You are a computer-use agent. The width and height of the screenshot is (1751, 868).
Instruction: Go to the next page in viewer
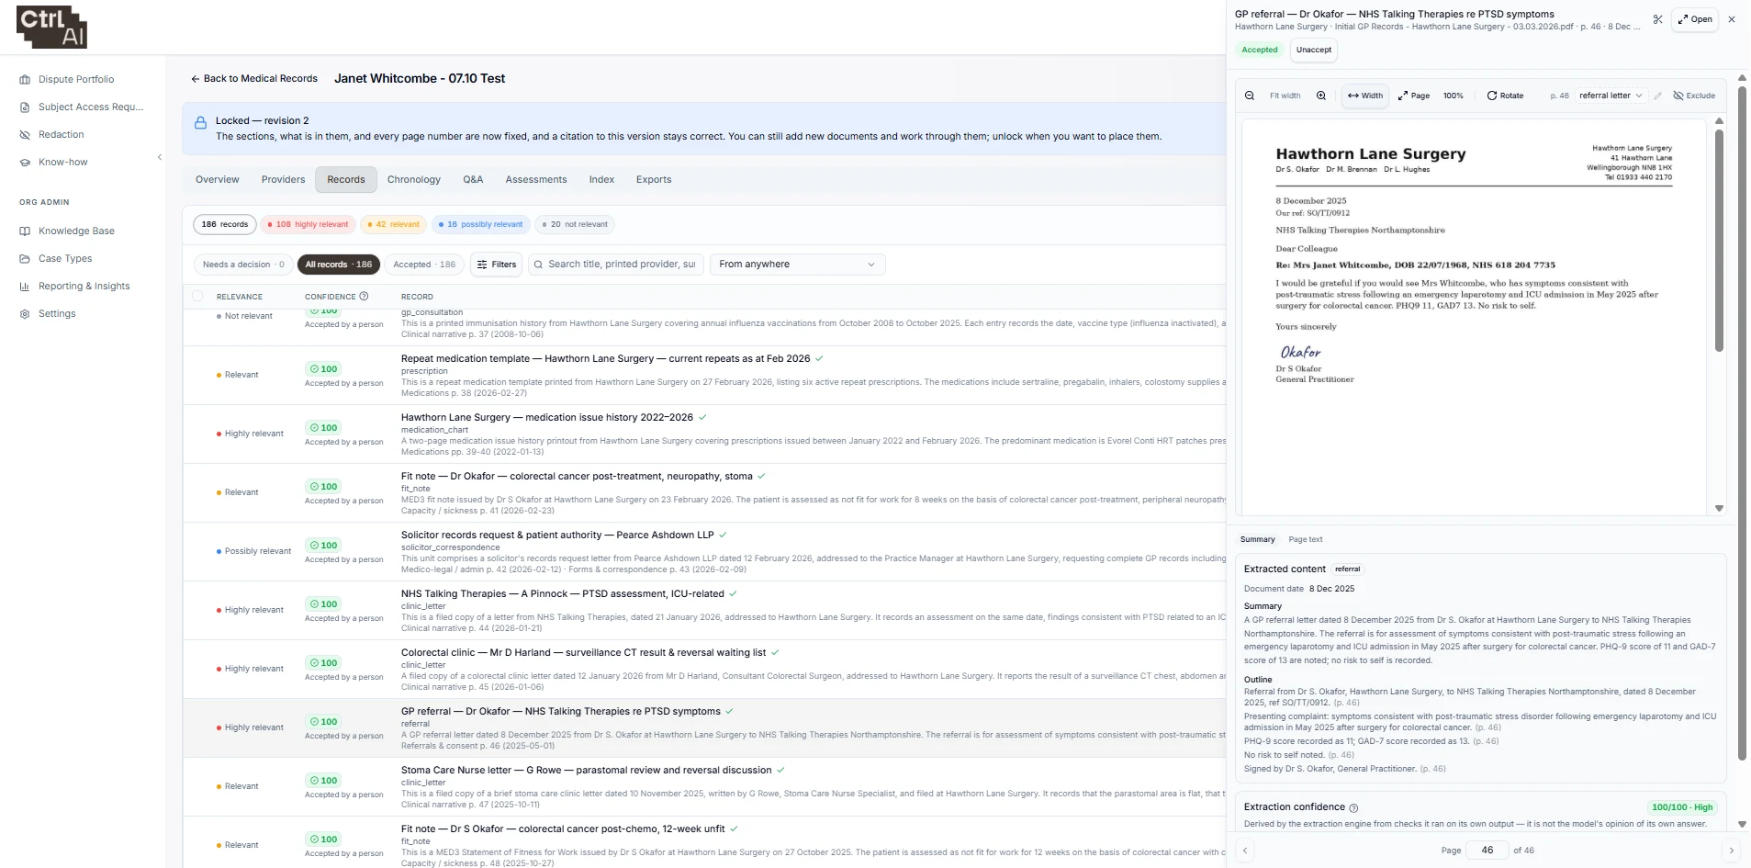pyautogui.click(x=1732, y=851)
